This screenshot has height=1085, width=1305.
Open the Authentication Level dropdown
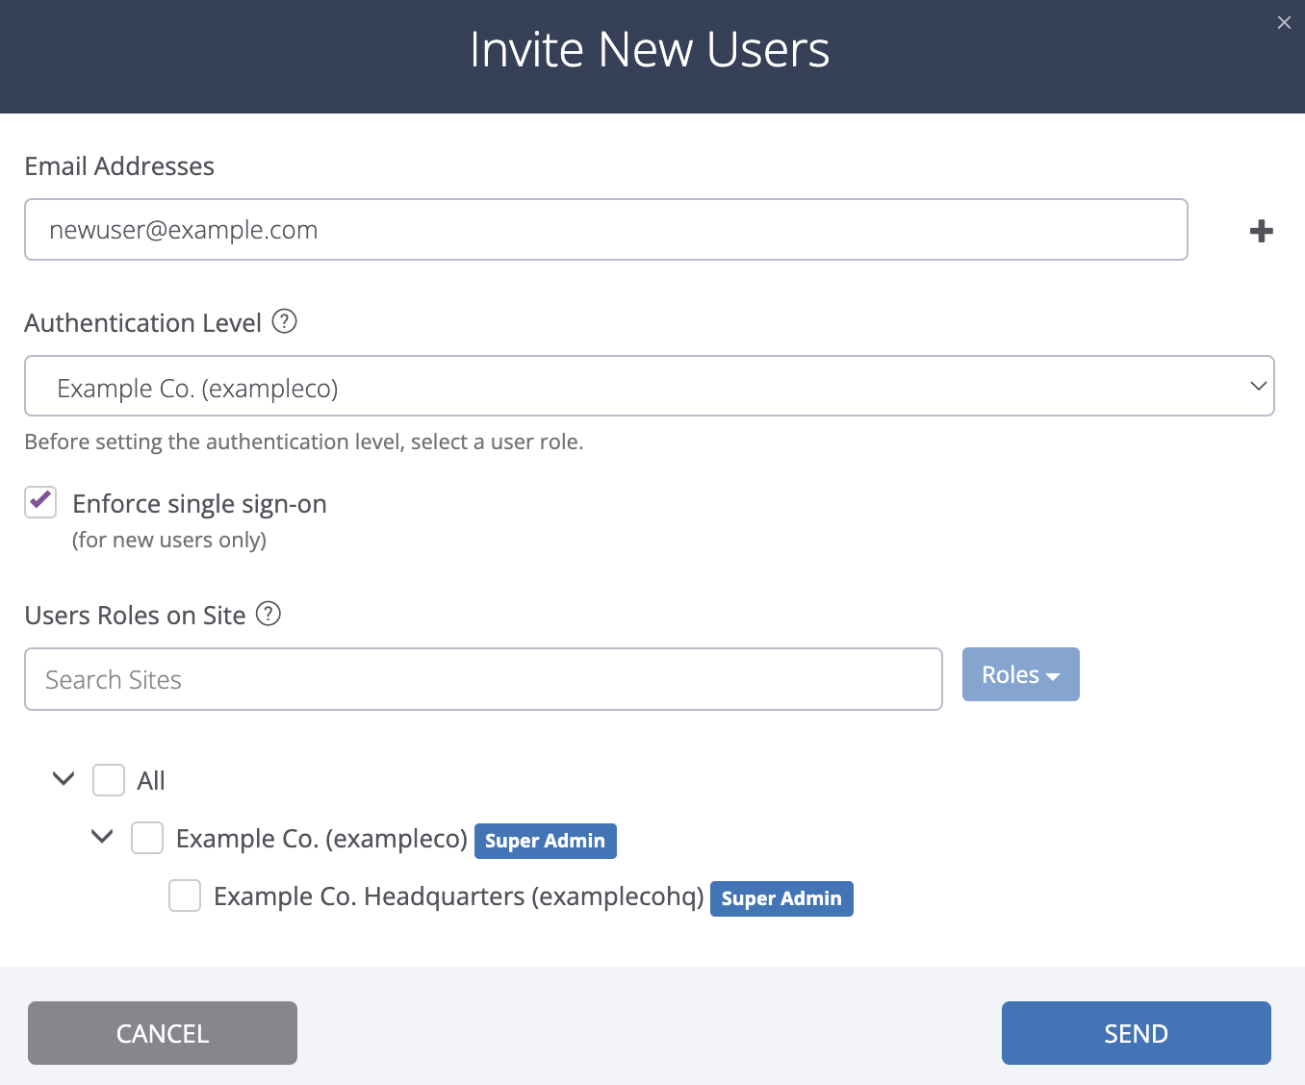pyautogui.click(x=650, y=386)
